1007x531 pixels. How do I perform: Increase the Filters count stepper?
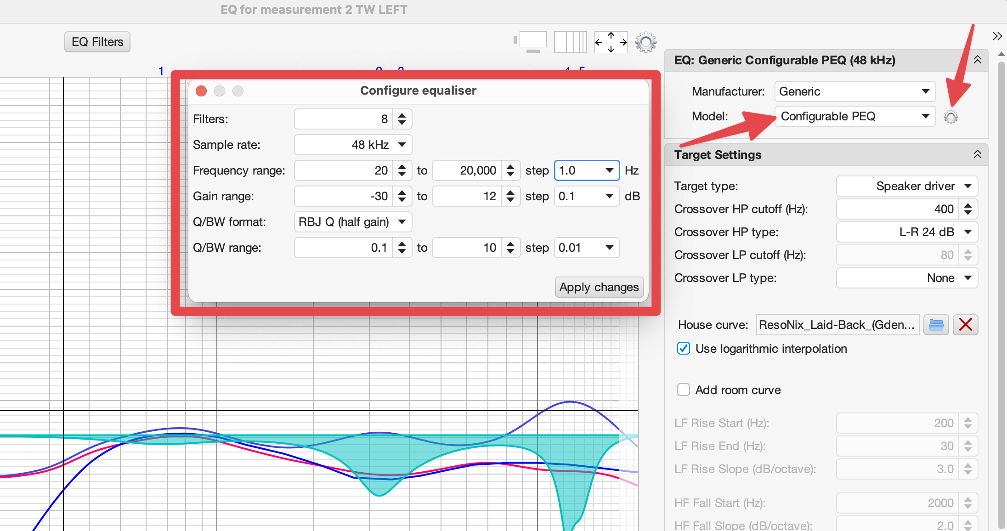tap(402, 115)
